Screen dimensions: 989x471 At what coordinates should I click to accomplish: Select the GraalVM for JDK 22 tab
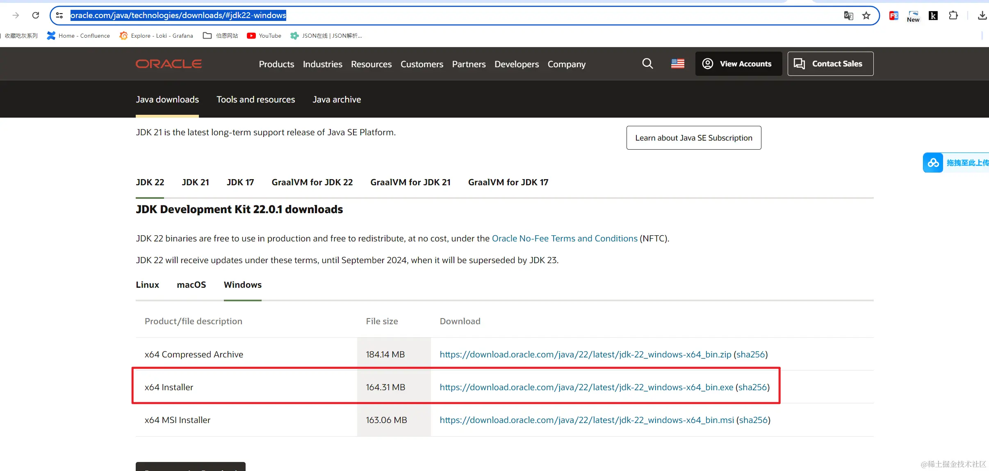click(312, 182)
